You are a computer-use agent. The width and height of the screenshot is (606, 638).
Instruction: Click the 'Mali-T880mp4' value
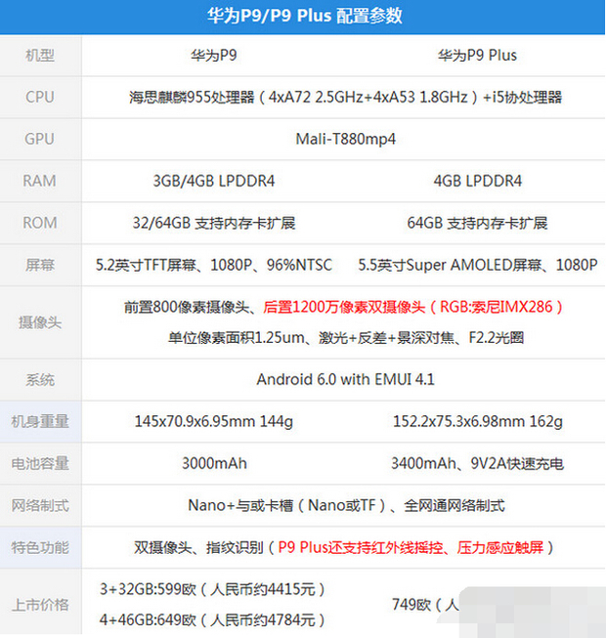346,139
